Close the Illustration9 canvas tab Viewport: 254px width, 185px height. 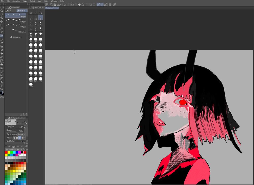pos(57,8)
